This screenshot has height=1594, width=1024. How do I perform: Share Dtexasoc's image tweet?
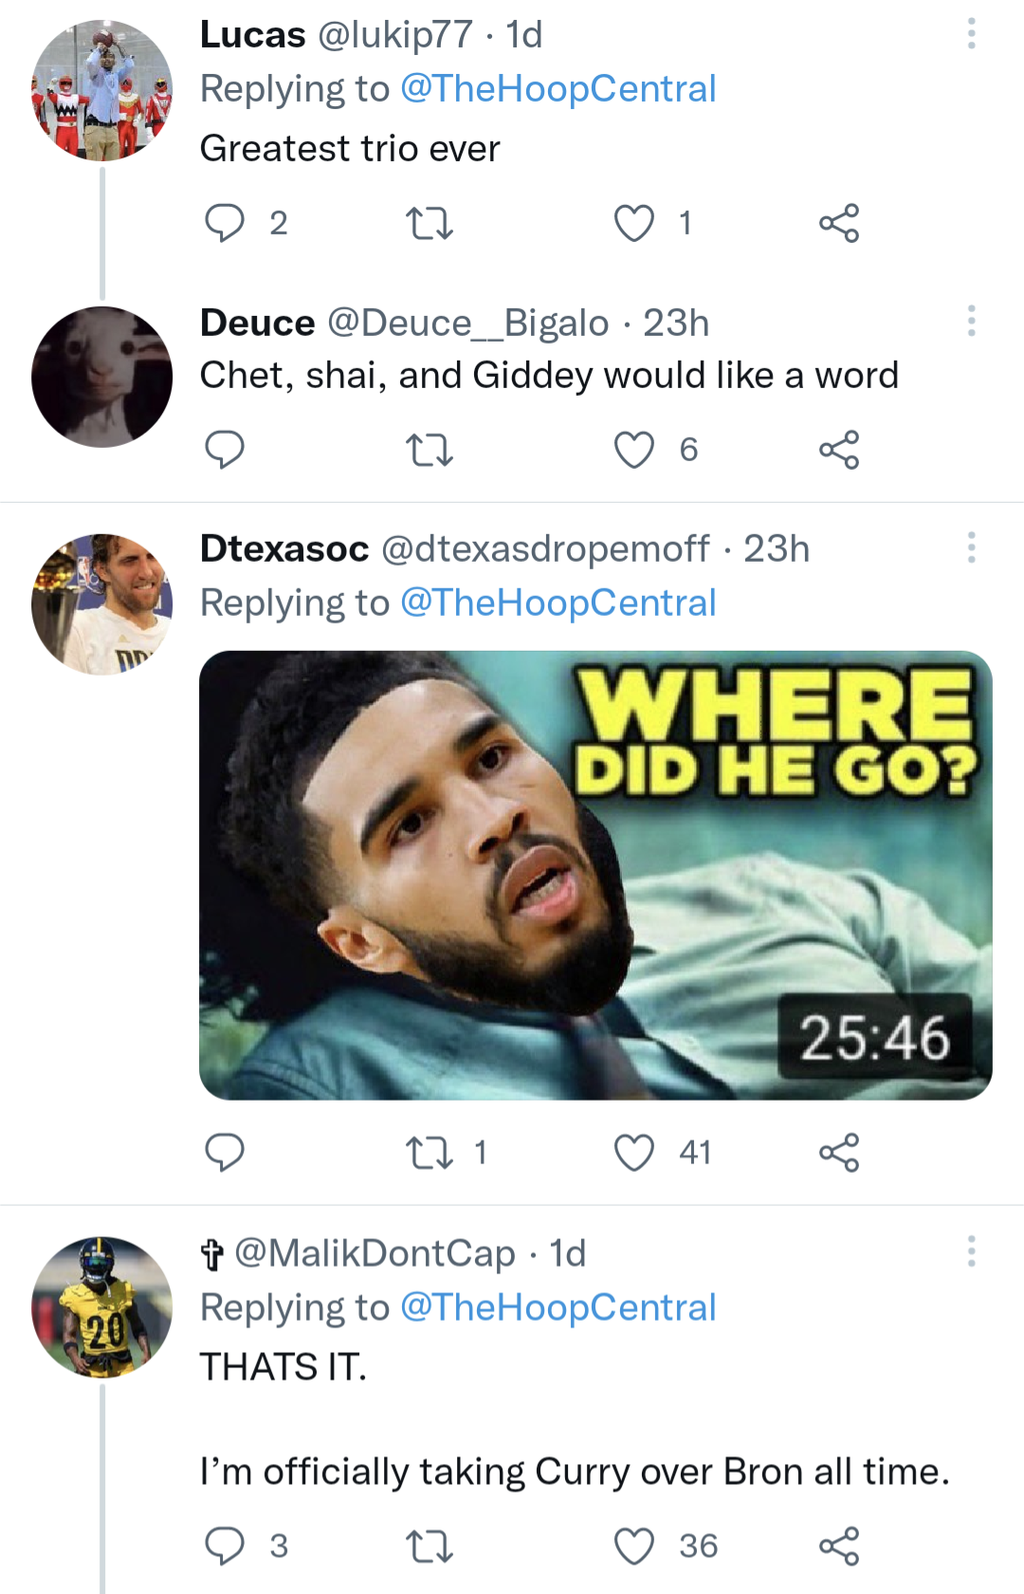point(839,1153)
